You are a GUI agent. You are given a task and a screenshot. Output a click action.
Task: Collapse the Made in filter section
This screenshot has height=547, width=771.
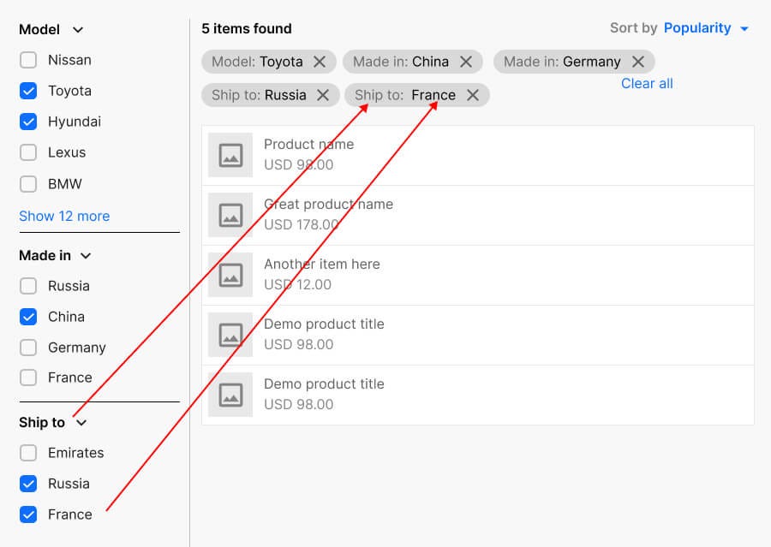(x=86, y=256)
